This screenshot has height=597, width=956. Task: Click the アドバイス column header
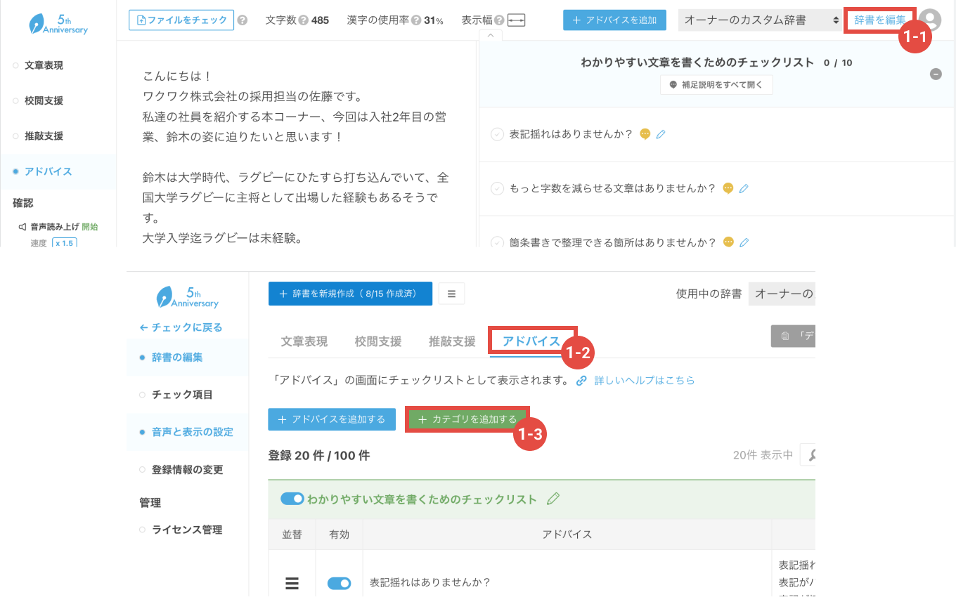(x=567, y=534)
